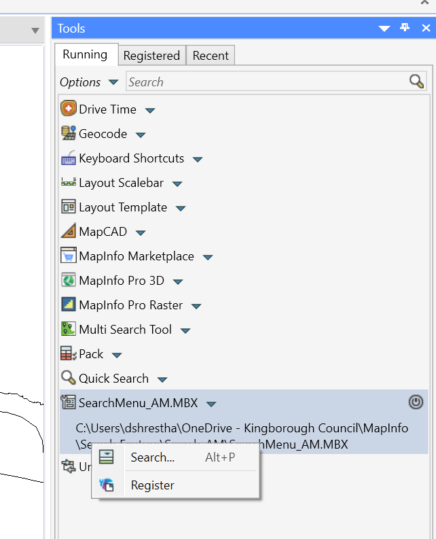Select the Drive Time label

(107, 109)
